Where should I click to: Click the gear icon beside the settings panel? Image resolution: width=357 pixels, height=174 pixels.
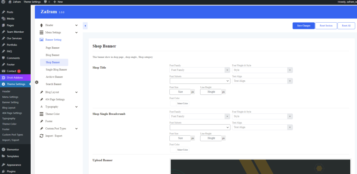37,82
